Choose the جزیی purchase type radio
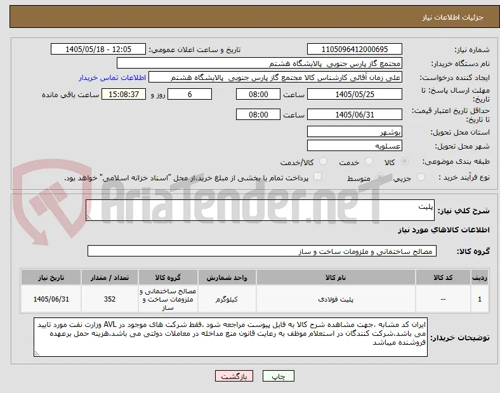This screenshot has height=393, width=500. (x=421, y=177)
